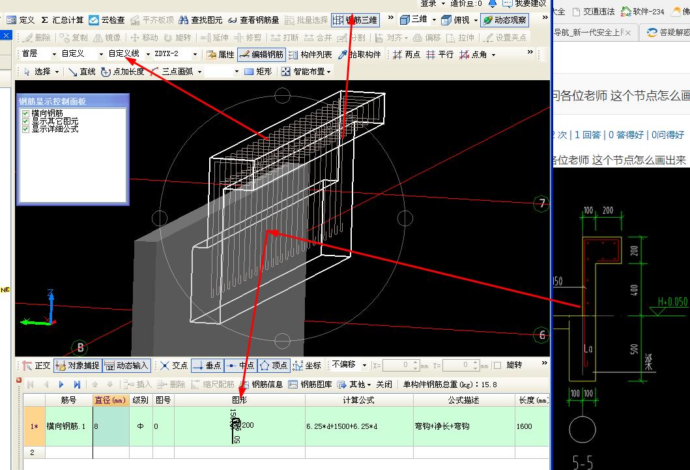Click 1 回答 link in browser
690x470 pixels.
(x=588, y=135)
